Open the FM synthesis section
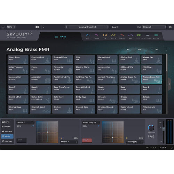The width and height of the screenshot is (174, 174). click(x=105, y=36)
